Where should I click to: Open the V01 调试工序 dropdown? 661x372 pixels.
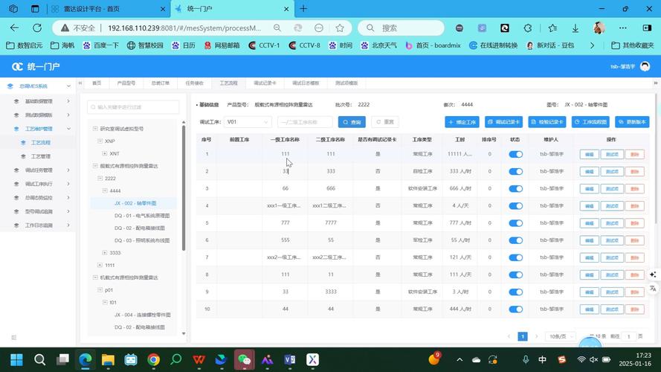[248, 122]
